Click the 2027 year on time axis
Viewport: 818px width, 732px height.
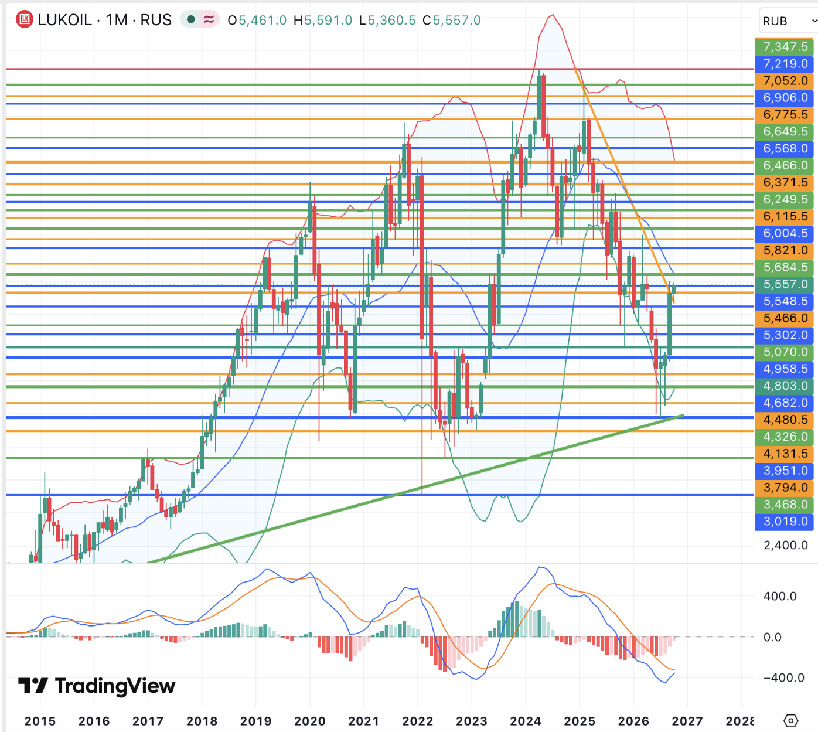tap(687, 721)
